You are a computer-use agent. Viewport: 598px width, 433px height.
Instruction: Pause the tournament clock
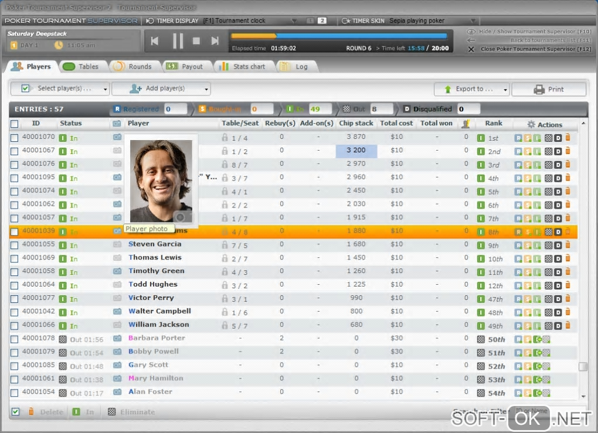coord(178,41)
